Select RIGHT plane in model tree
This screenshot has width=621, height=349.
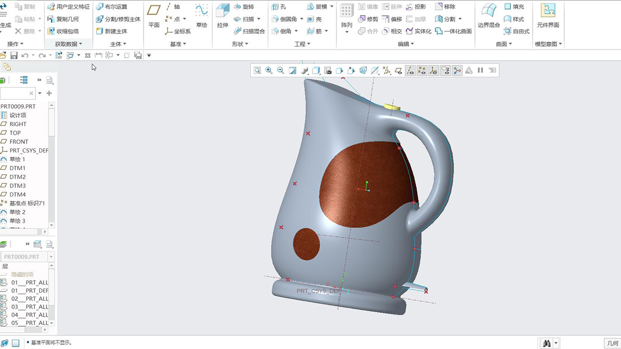(x=18, y=124)
